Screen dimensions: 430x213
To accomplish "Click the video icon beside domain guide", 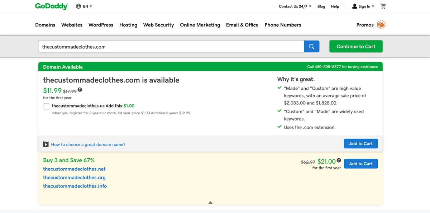I will pyautogui.click(x=46, y=144).
